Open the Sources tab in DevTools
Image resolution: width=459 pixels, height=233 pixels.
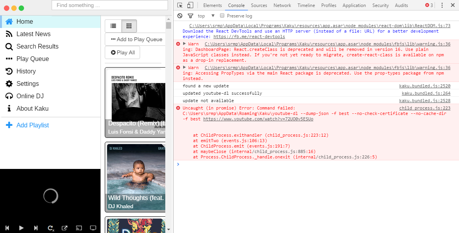pos(259,5)
